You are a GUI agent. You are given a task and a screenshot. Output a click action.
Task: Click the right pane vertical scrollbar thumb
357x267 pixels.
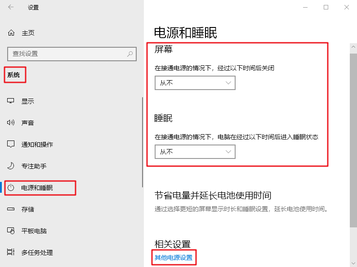tap(353, 140)
